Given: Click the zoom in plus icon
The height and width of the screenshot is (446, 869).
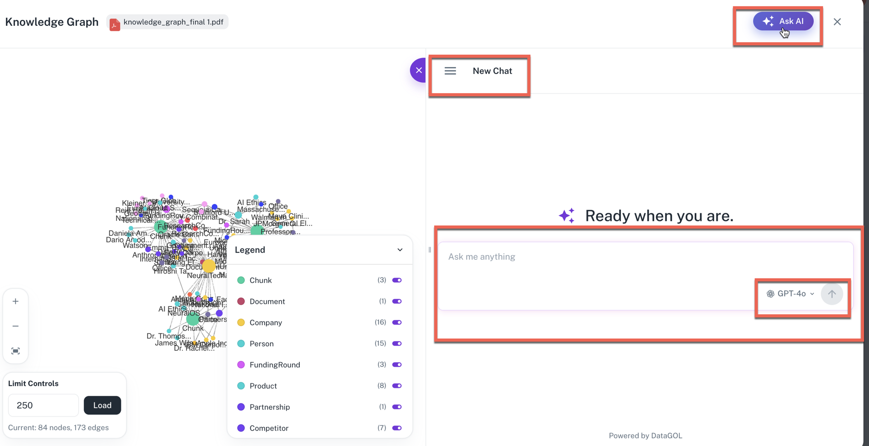Looking at the screenshot, I should 15,302.
